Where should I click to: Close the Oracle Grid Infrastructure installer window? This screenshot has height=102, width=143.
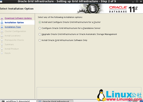click(141, 2)
